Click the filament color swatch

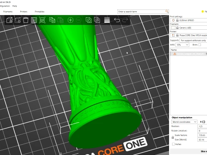[173, 28]
